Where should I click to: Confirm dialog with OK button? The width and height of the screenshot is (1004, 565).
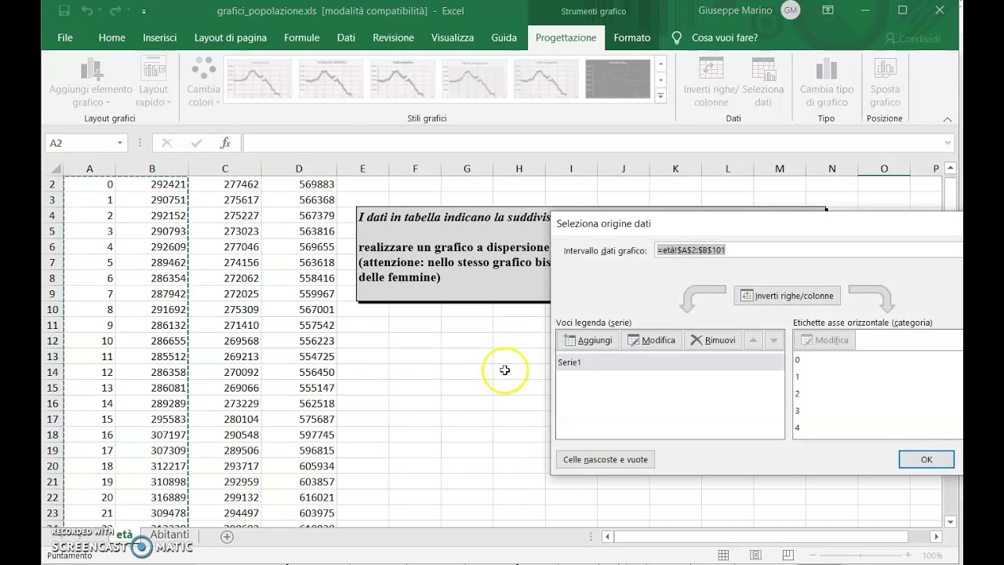[x=926, y=459]
